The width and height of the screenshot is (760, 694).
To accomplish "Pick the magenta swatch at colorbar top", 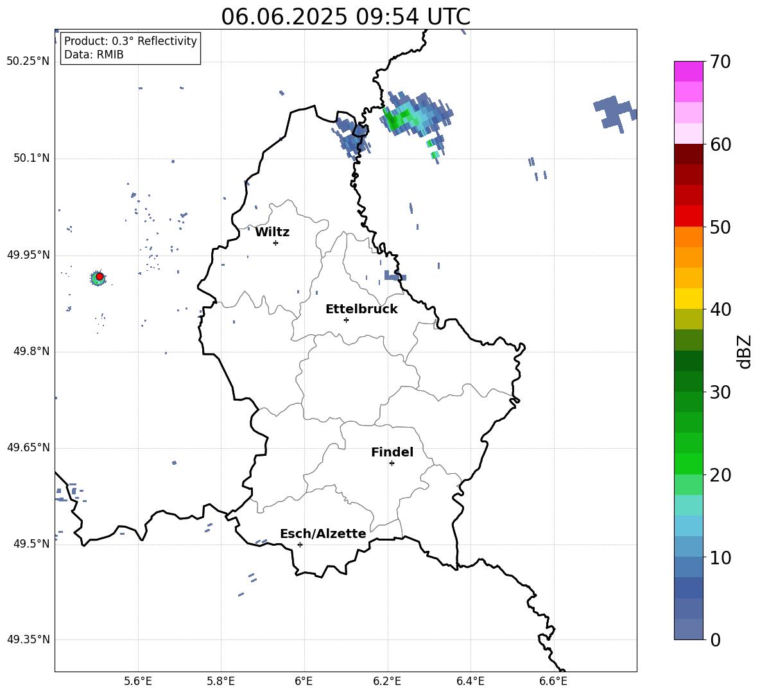I will pyautogui.click(x=688, y=71).
